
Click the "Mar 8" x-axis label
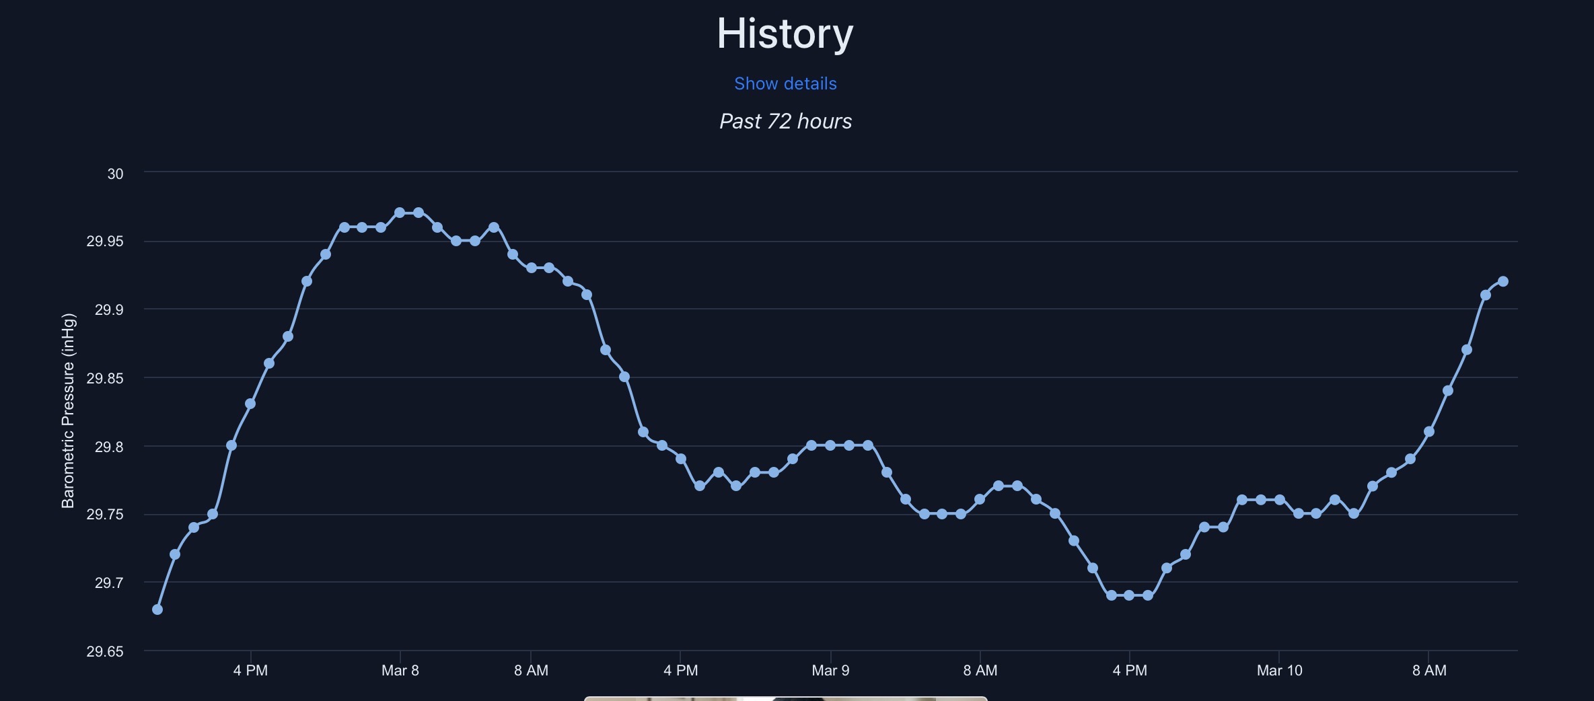tap(400, 670)
